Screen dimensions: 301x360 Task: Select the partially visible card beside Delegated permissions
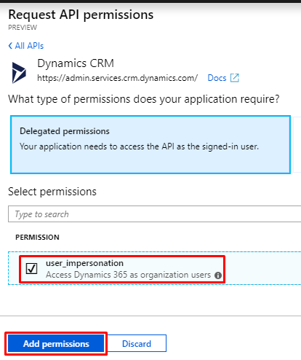pyautogui.click(x=297, y=144)
